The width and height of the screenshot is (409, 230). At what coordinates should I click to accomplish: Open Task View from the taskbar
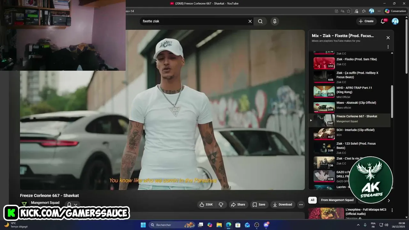200,225
